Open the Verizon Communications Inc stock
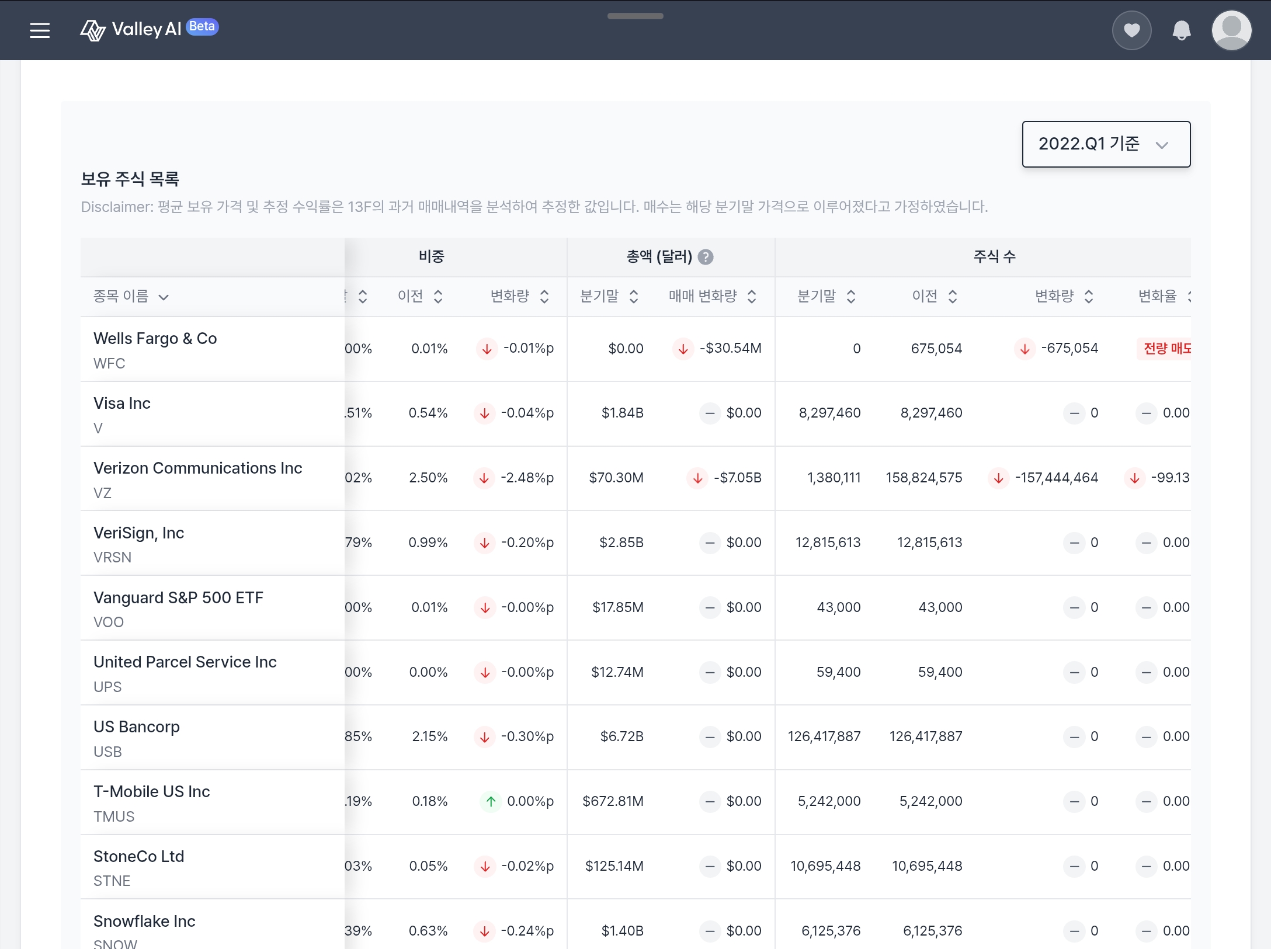This screenshot has width=1271, height=949. click(x=197, y=468)
